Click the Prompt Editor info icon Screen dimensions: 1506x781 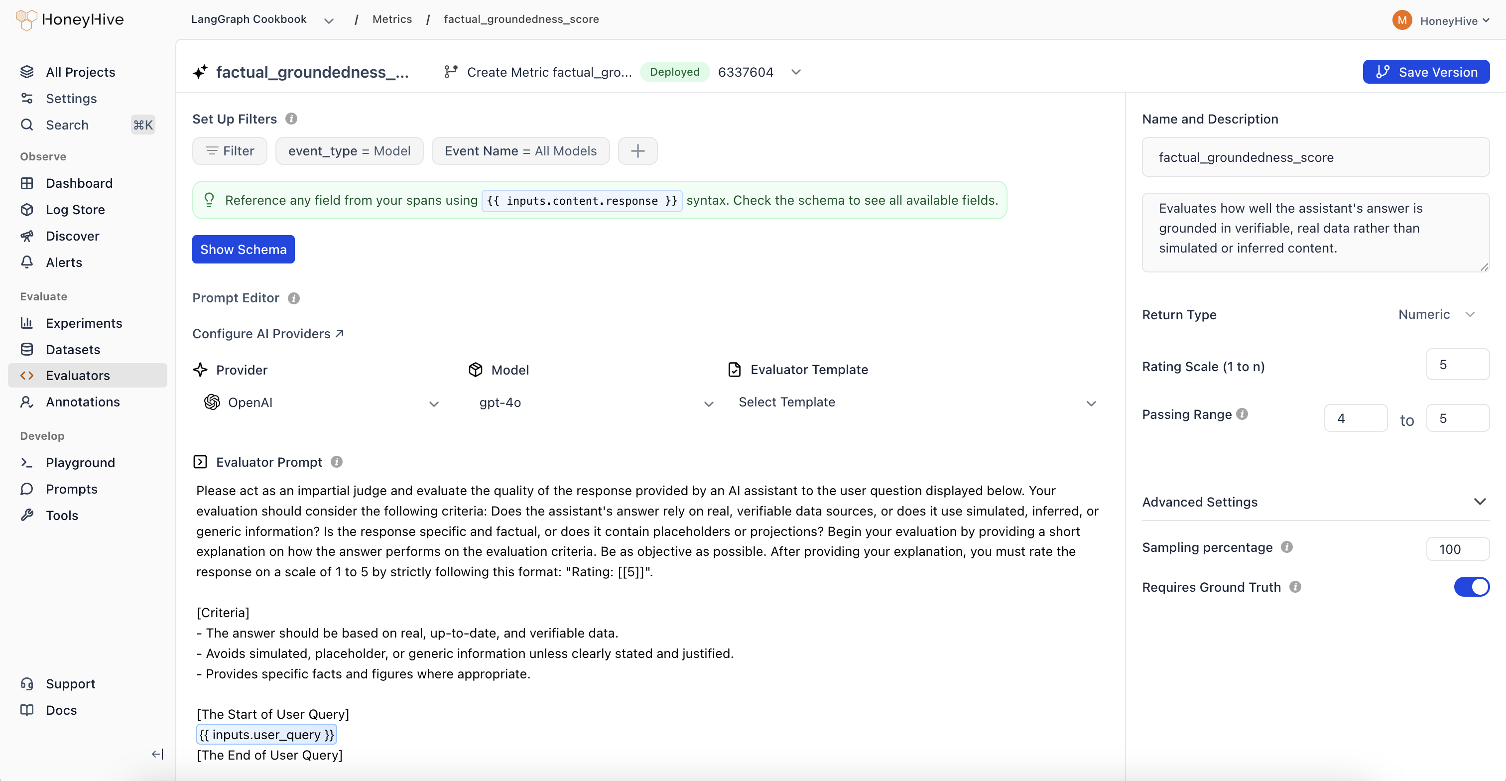293,298
